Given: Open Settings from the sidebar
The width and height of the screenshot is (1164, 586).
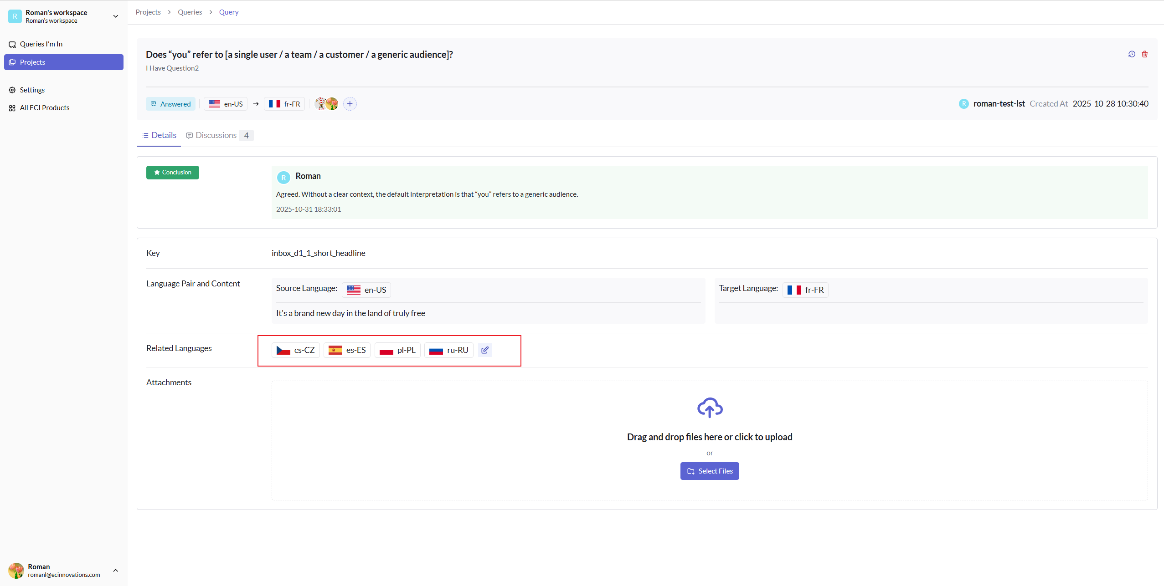Looking at the screenshot, I should point(32,90).
